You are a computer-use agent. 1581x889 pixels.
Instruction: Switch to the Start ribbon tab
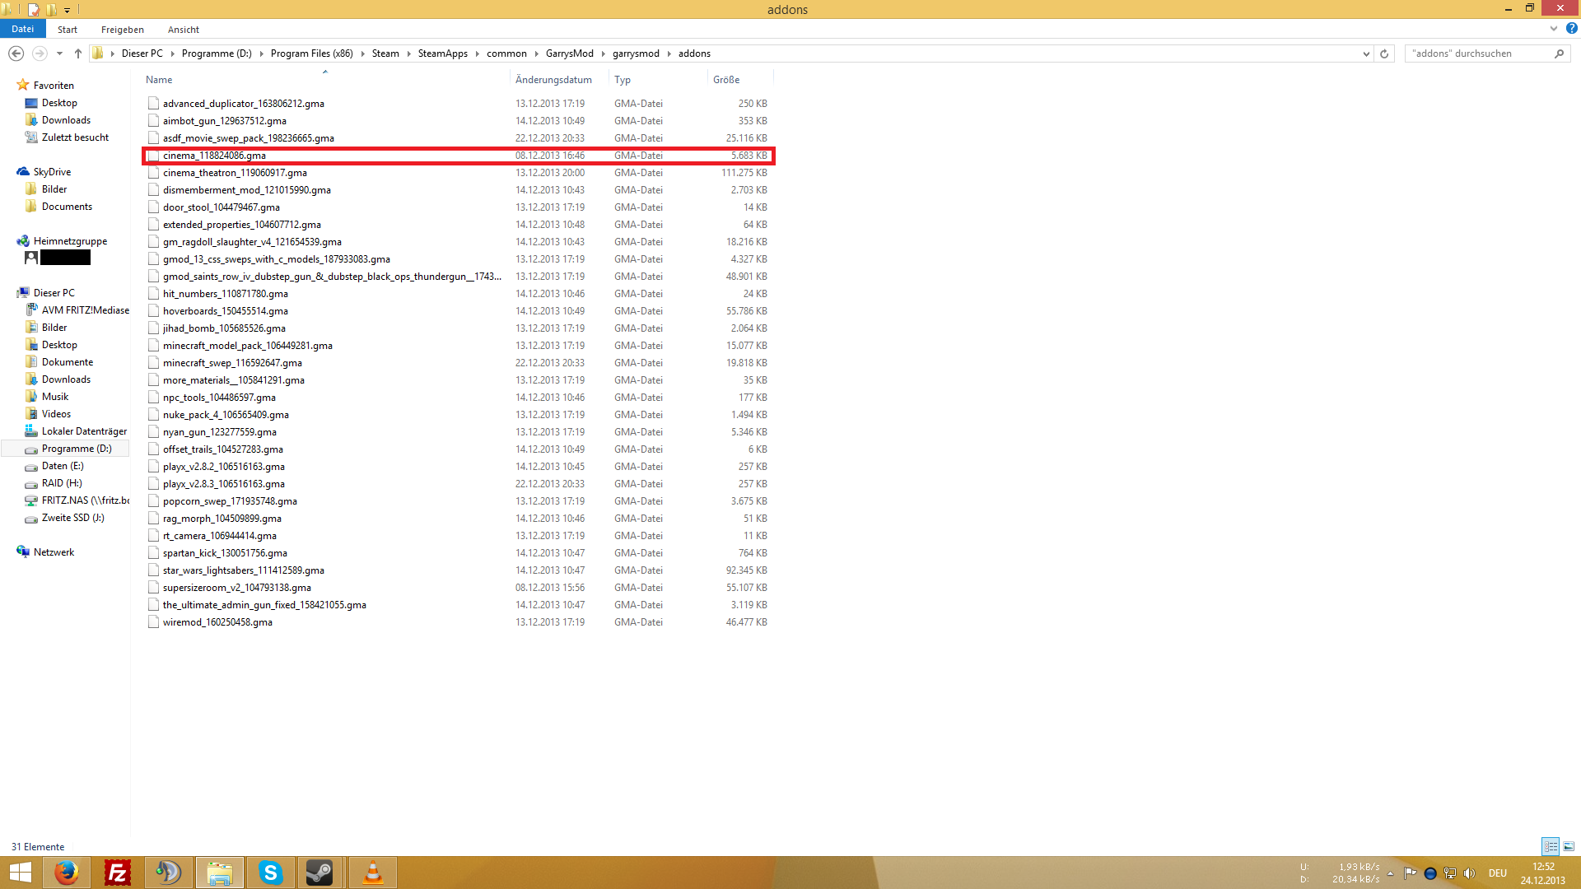68,30
